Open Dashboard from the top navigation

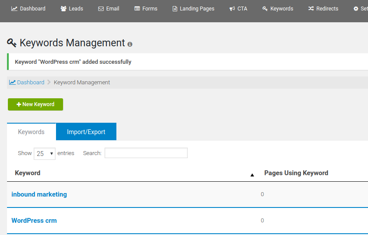[28, 9]
